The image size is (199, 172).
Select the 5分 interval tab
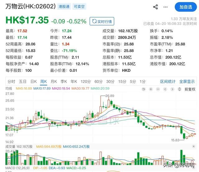(x=133, y=81)
